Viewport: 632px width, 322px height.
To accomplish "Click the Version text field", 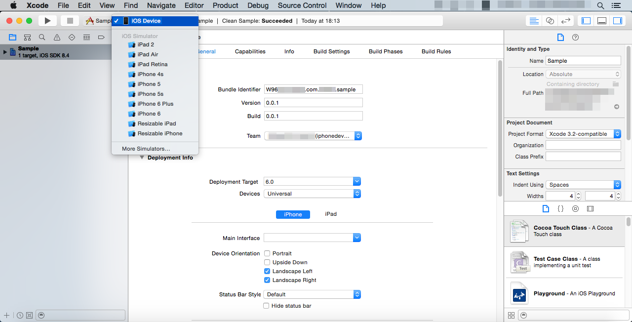I will point(314,103).
